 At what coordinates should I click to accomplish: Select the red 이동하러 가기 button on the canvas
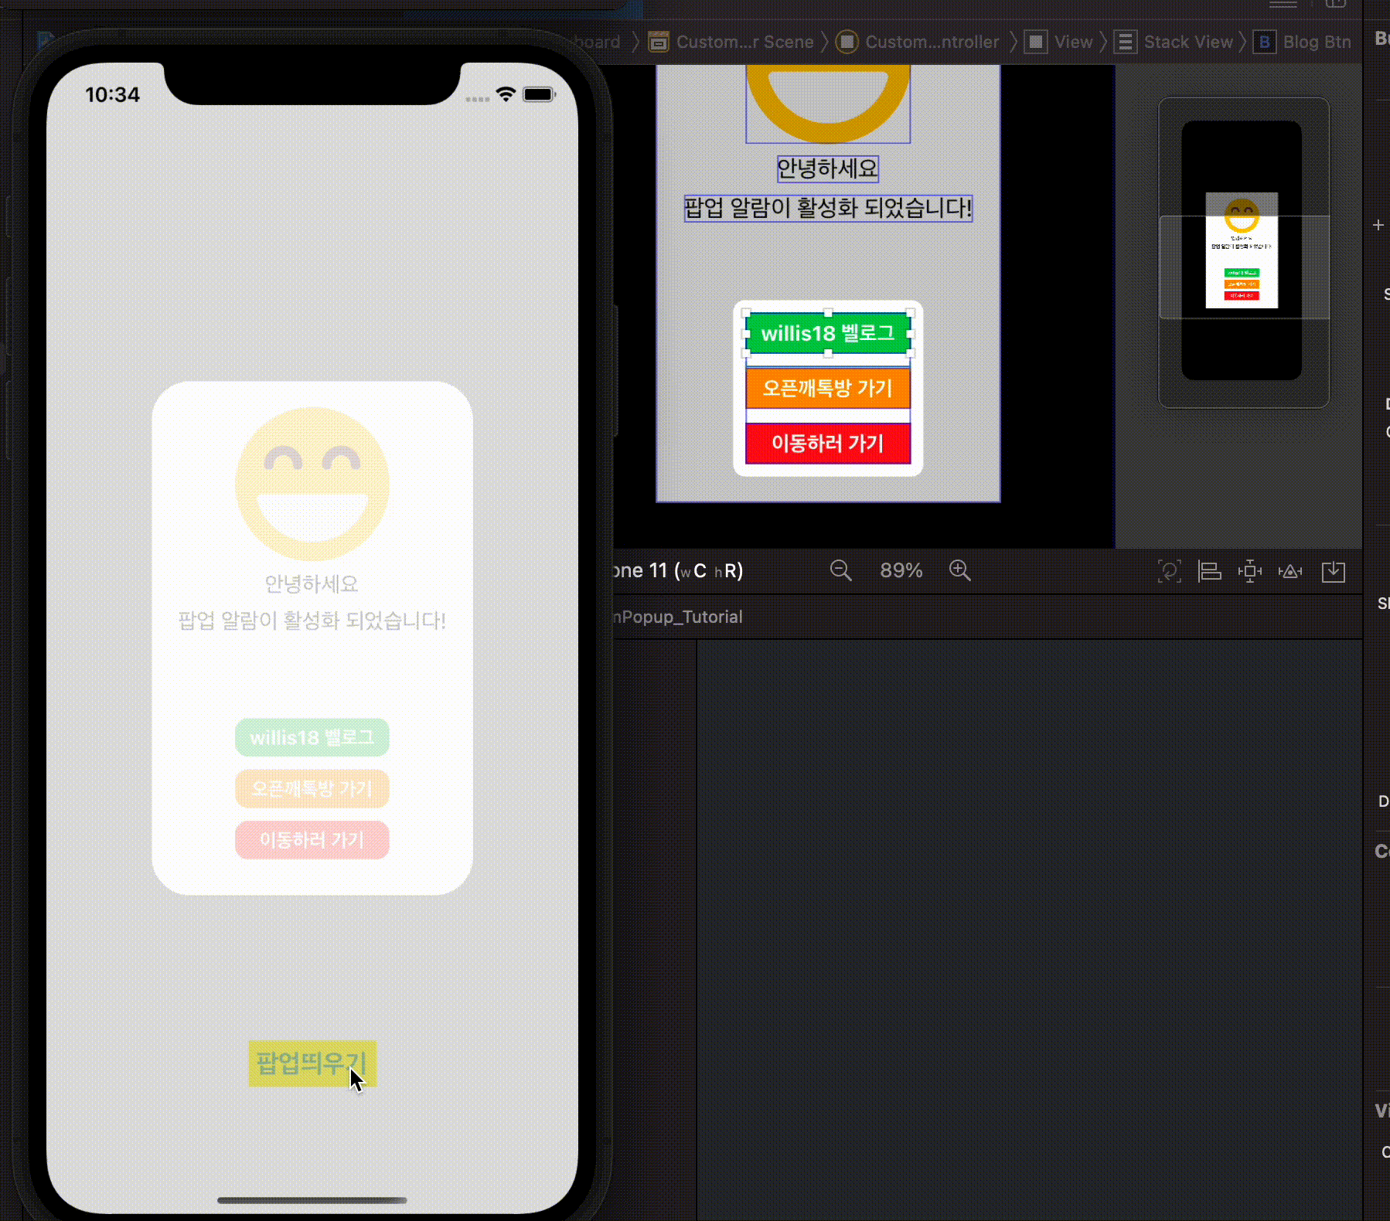828,444
